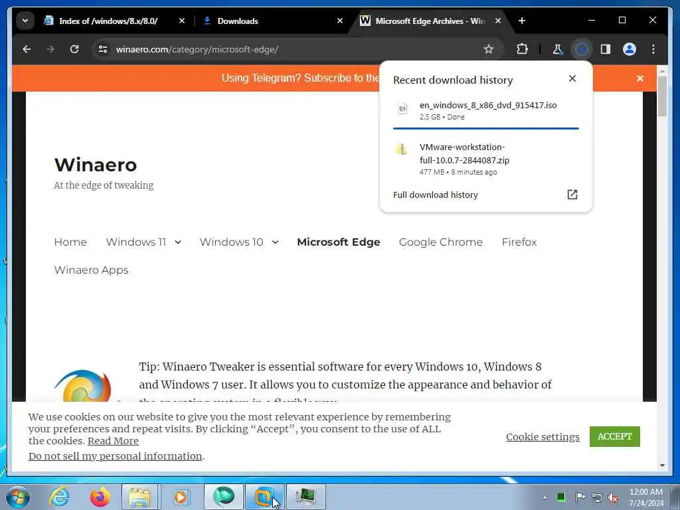Go to Home in site navigation
This screenshot has height=510, width=680.
point(70,242)
